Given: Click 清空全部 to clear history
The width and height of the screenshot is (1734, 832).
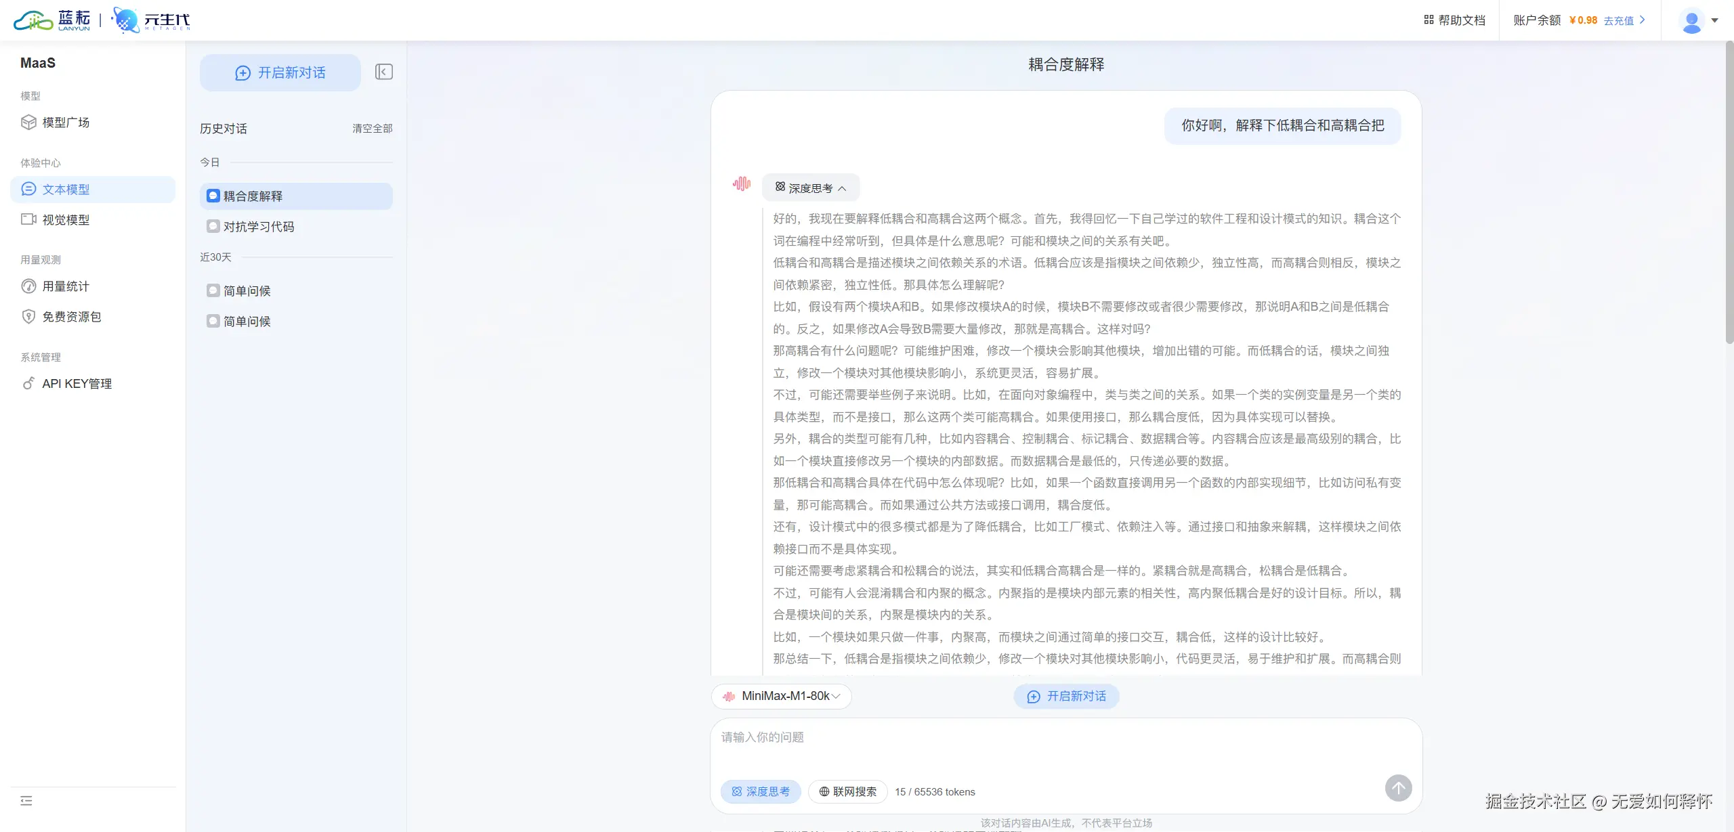Looking at the screenshot, I should [372, 129].
